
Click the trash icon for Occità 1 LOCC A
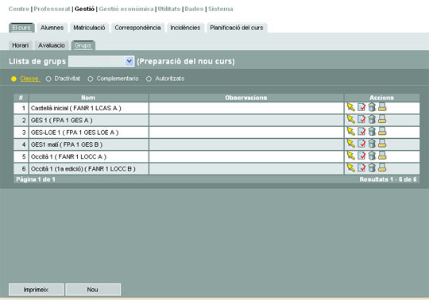click(x=372, y=156)
